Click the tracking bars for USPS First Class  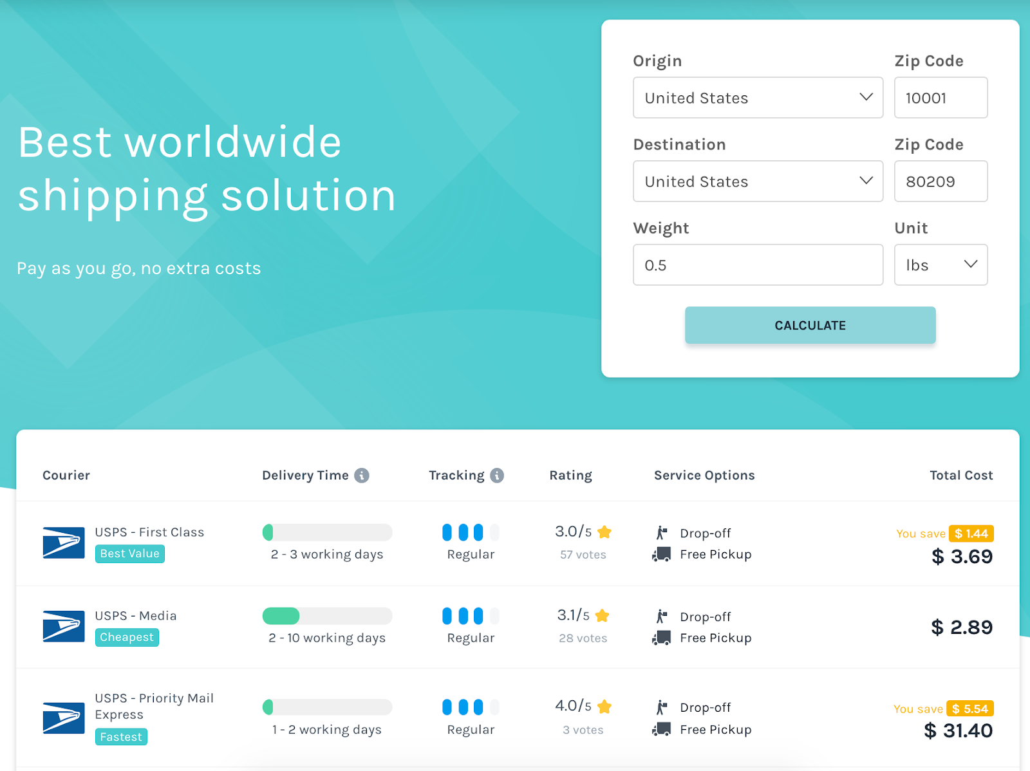click(471, 532)
